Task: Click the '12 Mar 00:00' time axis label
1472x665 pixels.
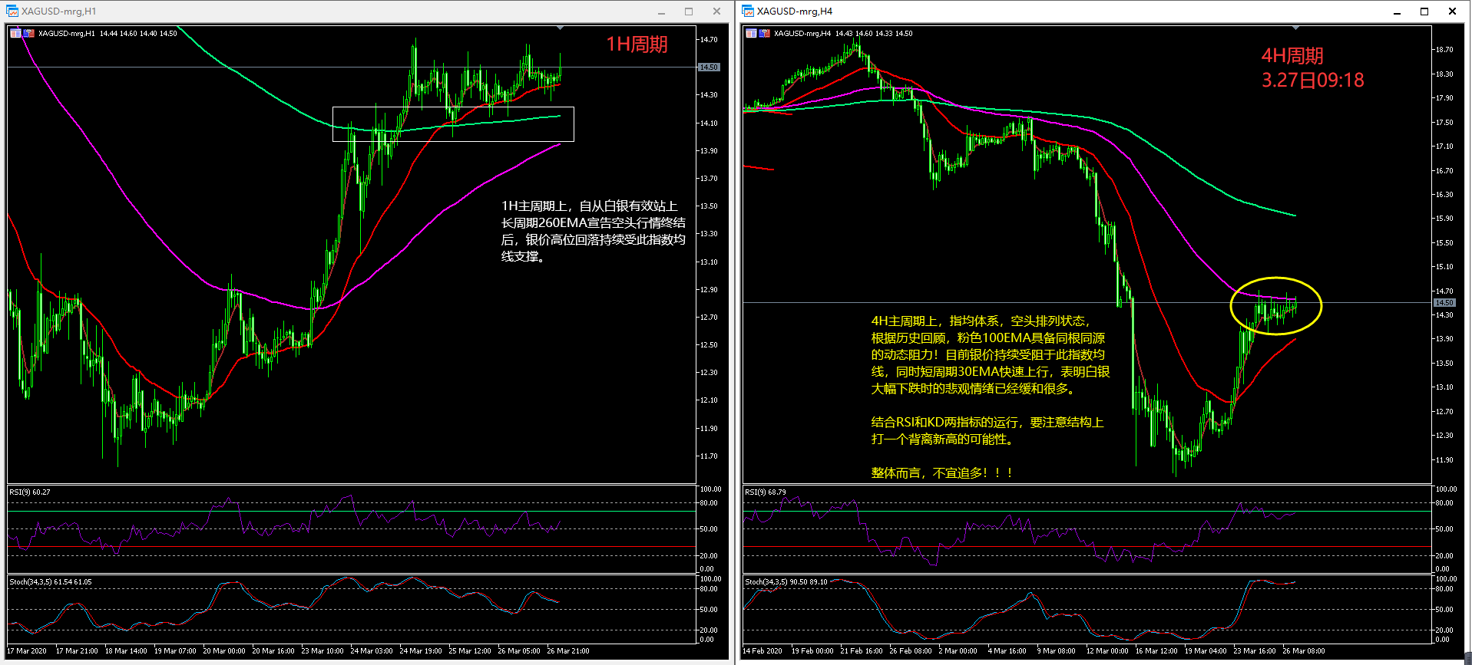Action: [1107, 651]
